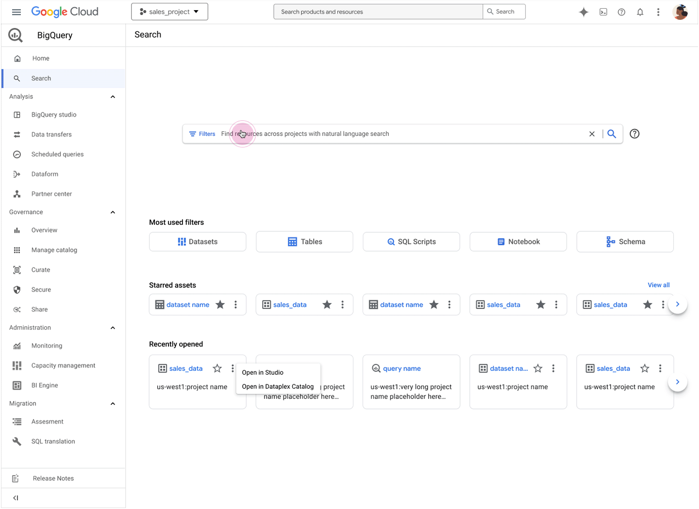
Task: Collapse the sidebar navigation panel
Action: (16, 498)
